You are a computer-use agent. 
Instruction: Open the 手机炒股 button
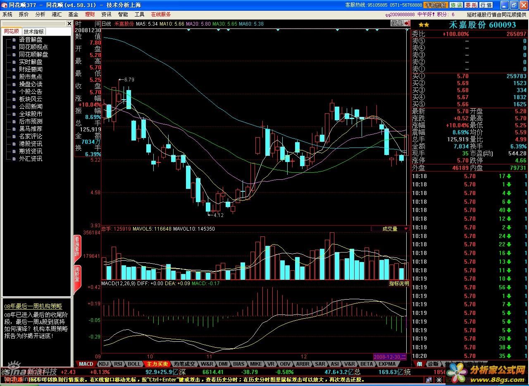click(436, 5)
